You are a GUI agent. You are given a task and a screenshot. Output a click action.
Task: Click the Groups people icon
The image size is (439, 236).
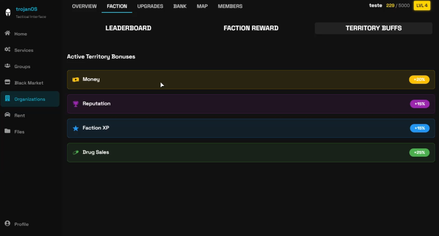tap(8, 67)
